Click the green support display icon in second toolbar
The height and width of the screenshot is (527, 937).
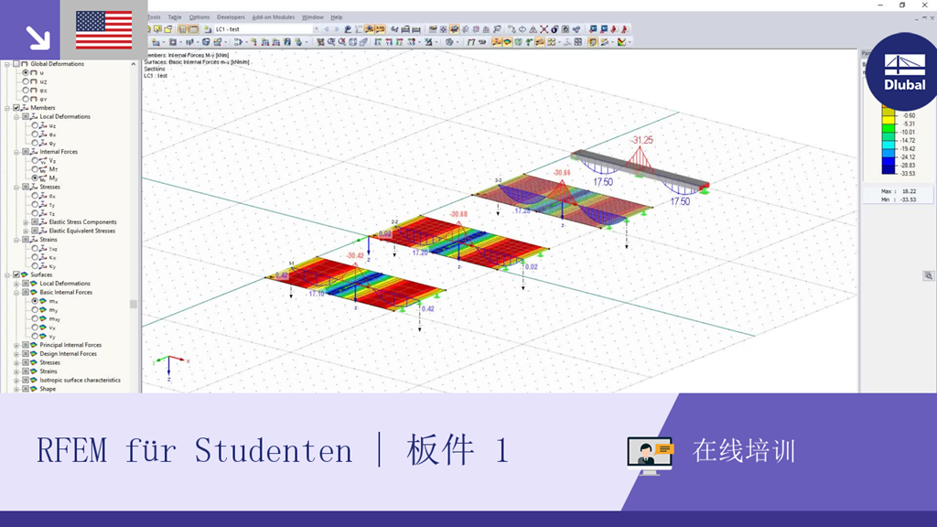[x=529, y=42]
